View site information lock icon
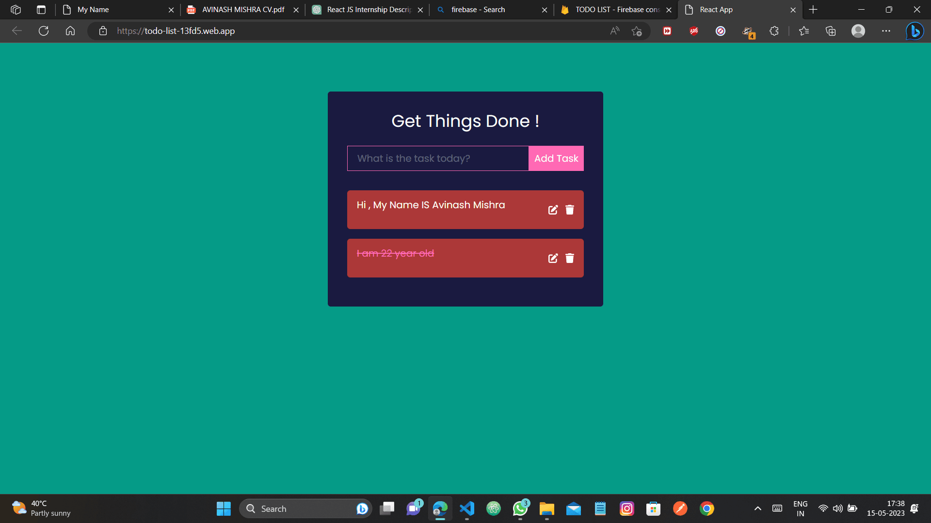 tap(103, 31)
